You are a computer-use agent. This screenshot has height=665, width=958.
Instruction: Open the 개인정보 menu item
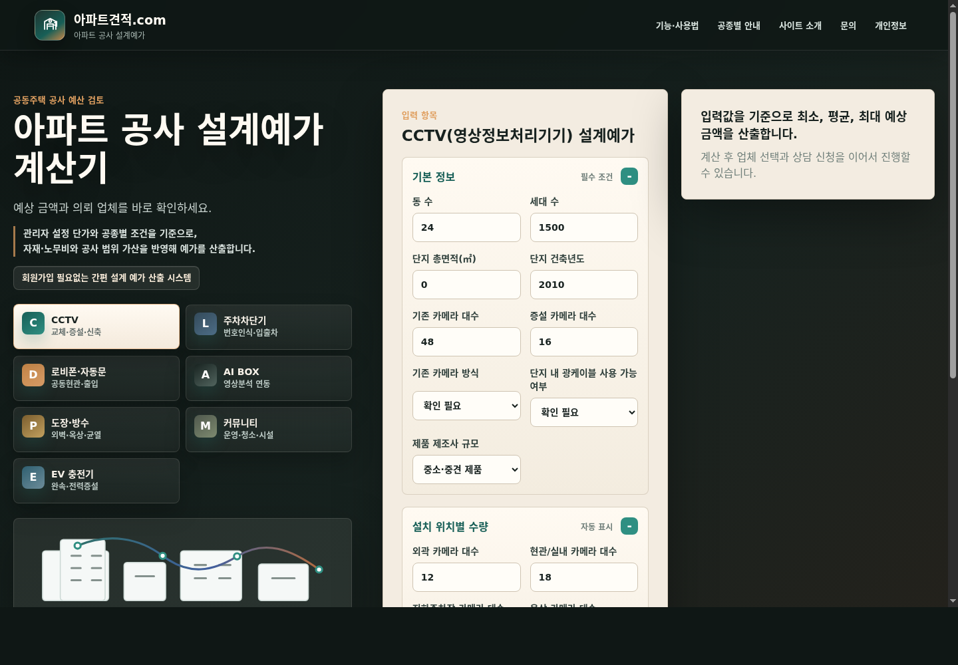891,25
